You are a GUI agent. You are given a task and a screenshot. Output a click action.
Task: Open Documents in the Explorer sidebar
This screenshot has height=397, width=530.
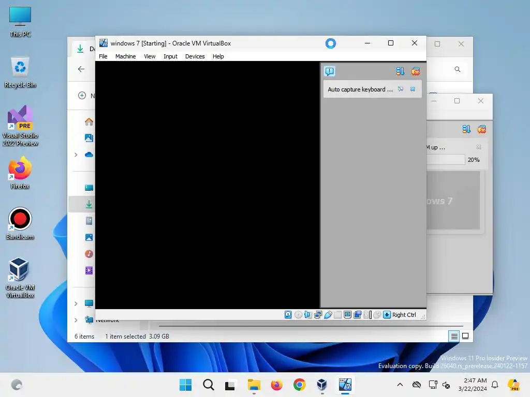89,221
